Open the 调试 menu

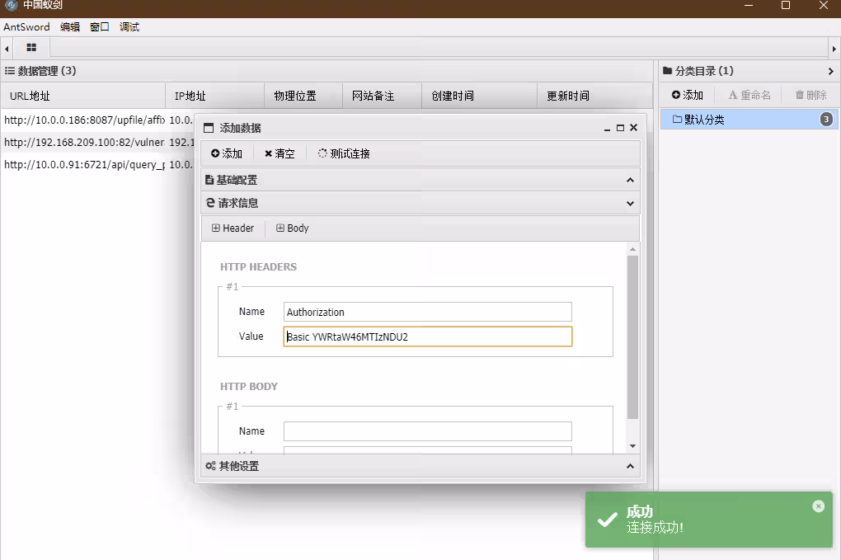[x=129, y=27]
